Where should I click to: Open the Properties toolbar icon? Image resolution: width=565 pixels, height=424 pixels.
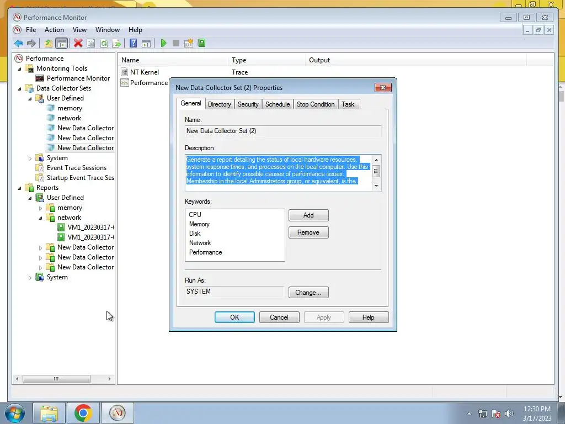[91, 43]
